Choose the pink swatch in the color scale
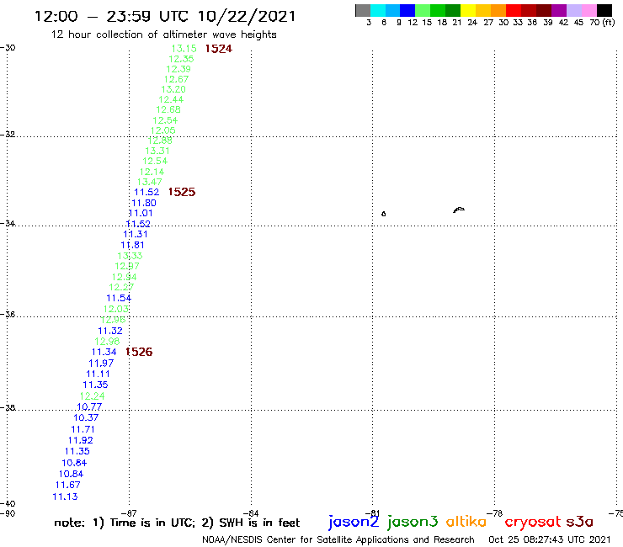623x547 pixels. tap(588, 10)
